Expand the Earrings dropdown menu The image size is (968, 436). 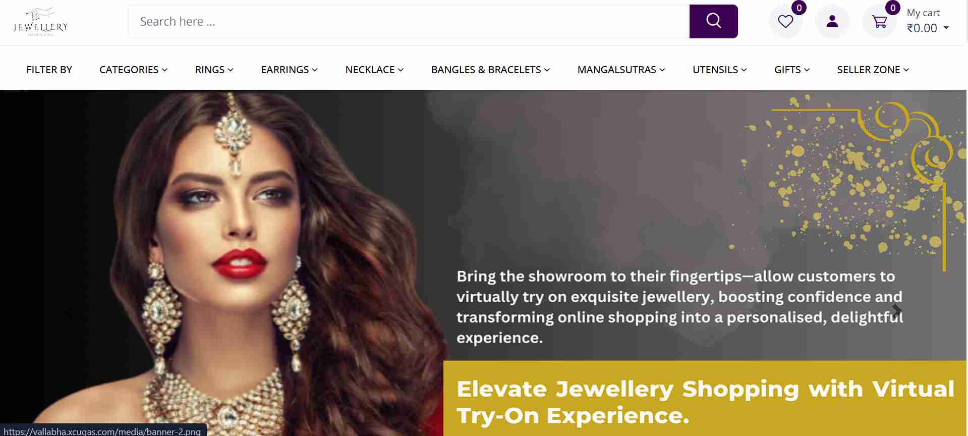point(289,70)
